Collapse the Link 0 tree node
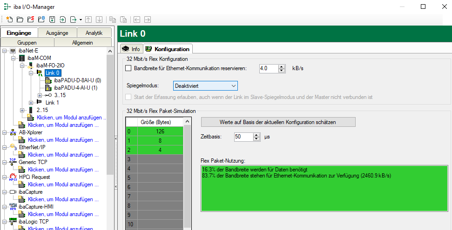This screenshot has width=452, height=230. pos(31,73)
